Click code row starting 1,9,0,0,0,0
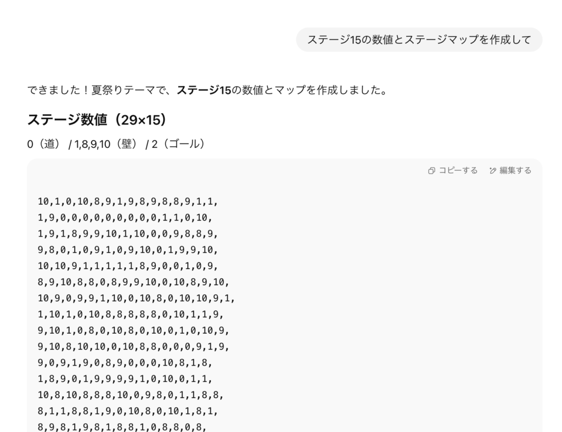This screenshot has width=562, height=432. [x=125, y=217]
